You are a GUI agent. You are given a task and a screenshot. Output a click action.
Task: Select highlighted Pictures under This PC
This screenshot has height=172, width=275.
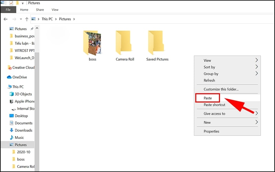[18, 144]
